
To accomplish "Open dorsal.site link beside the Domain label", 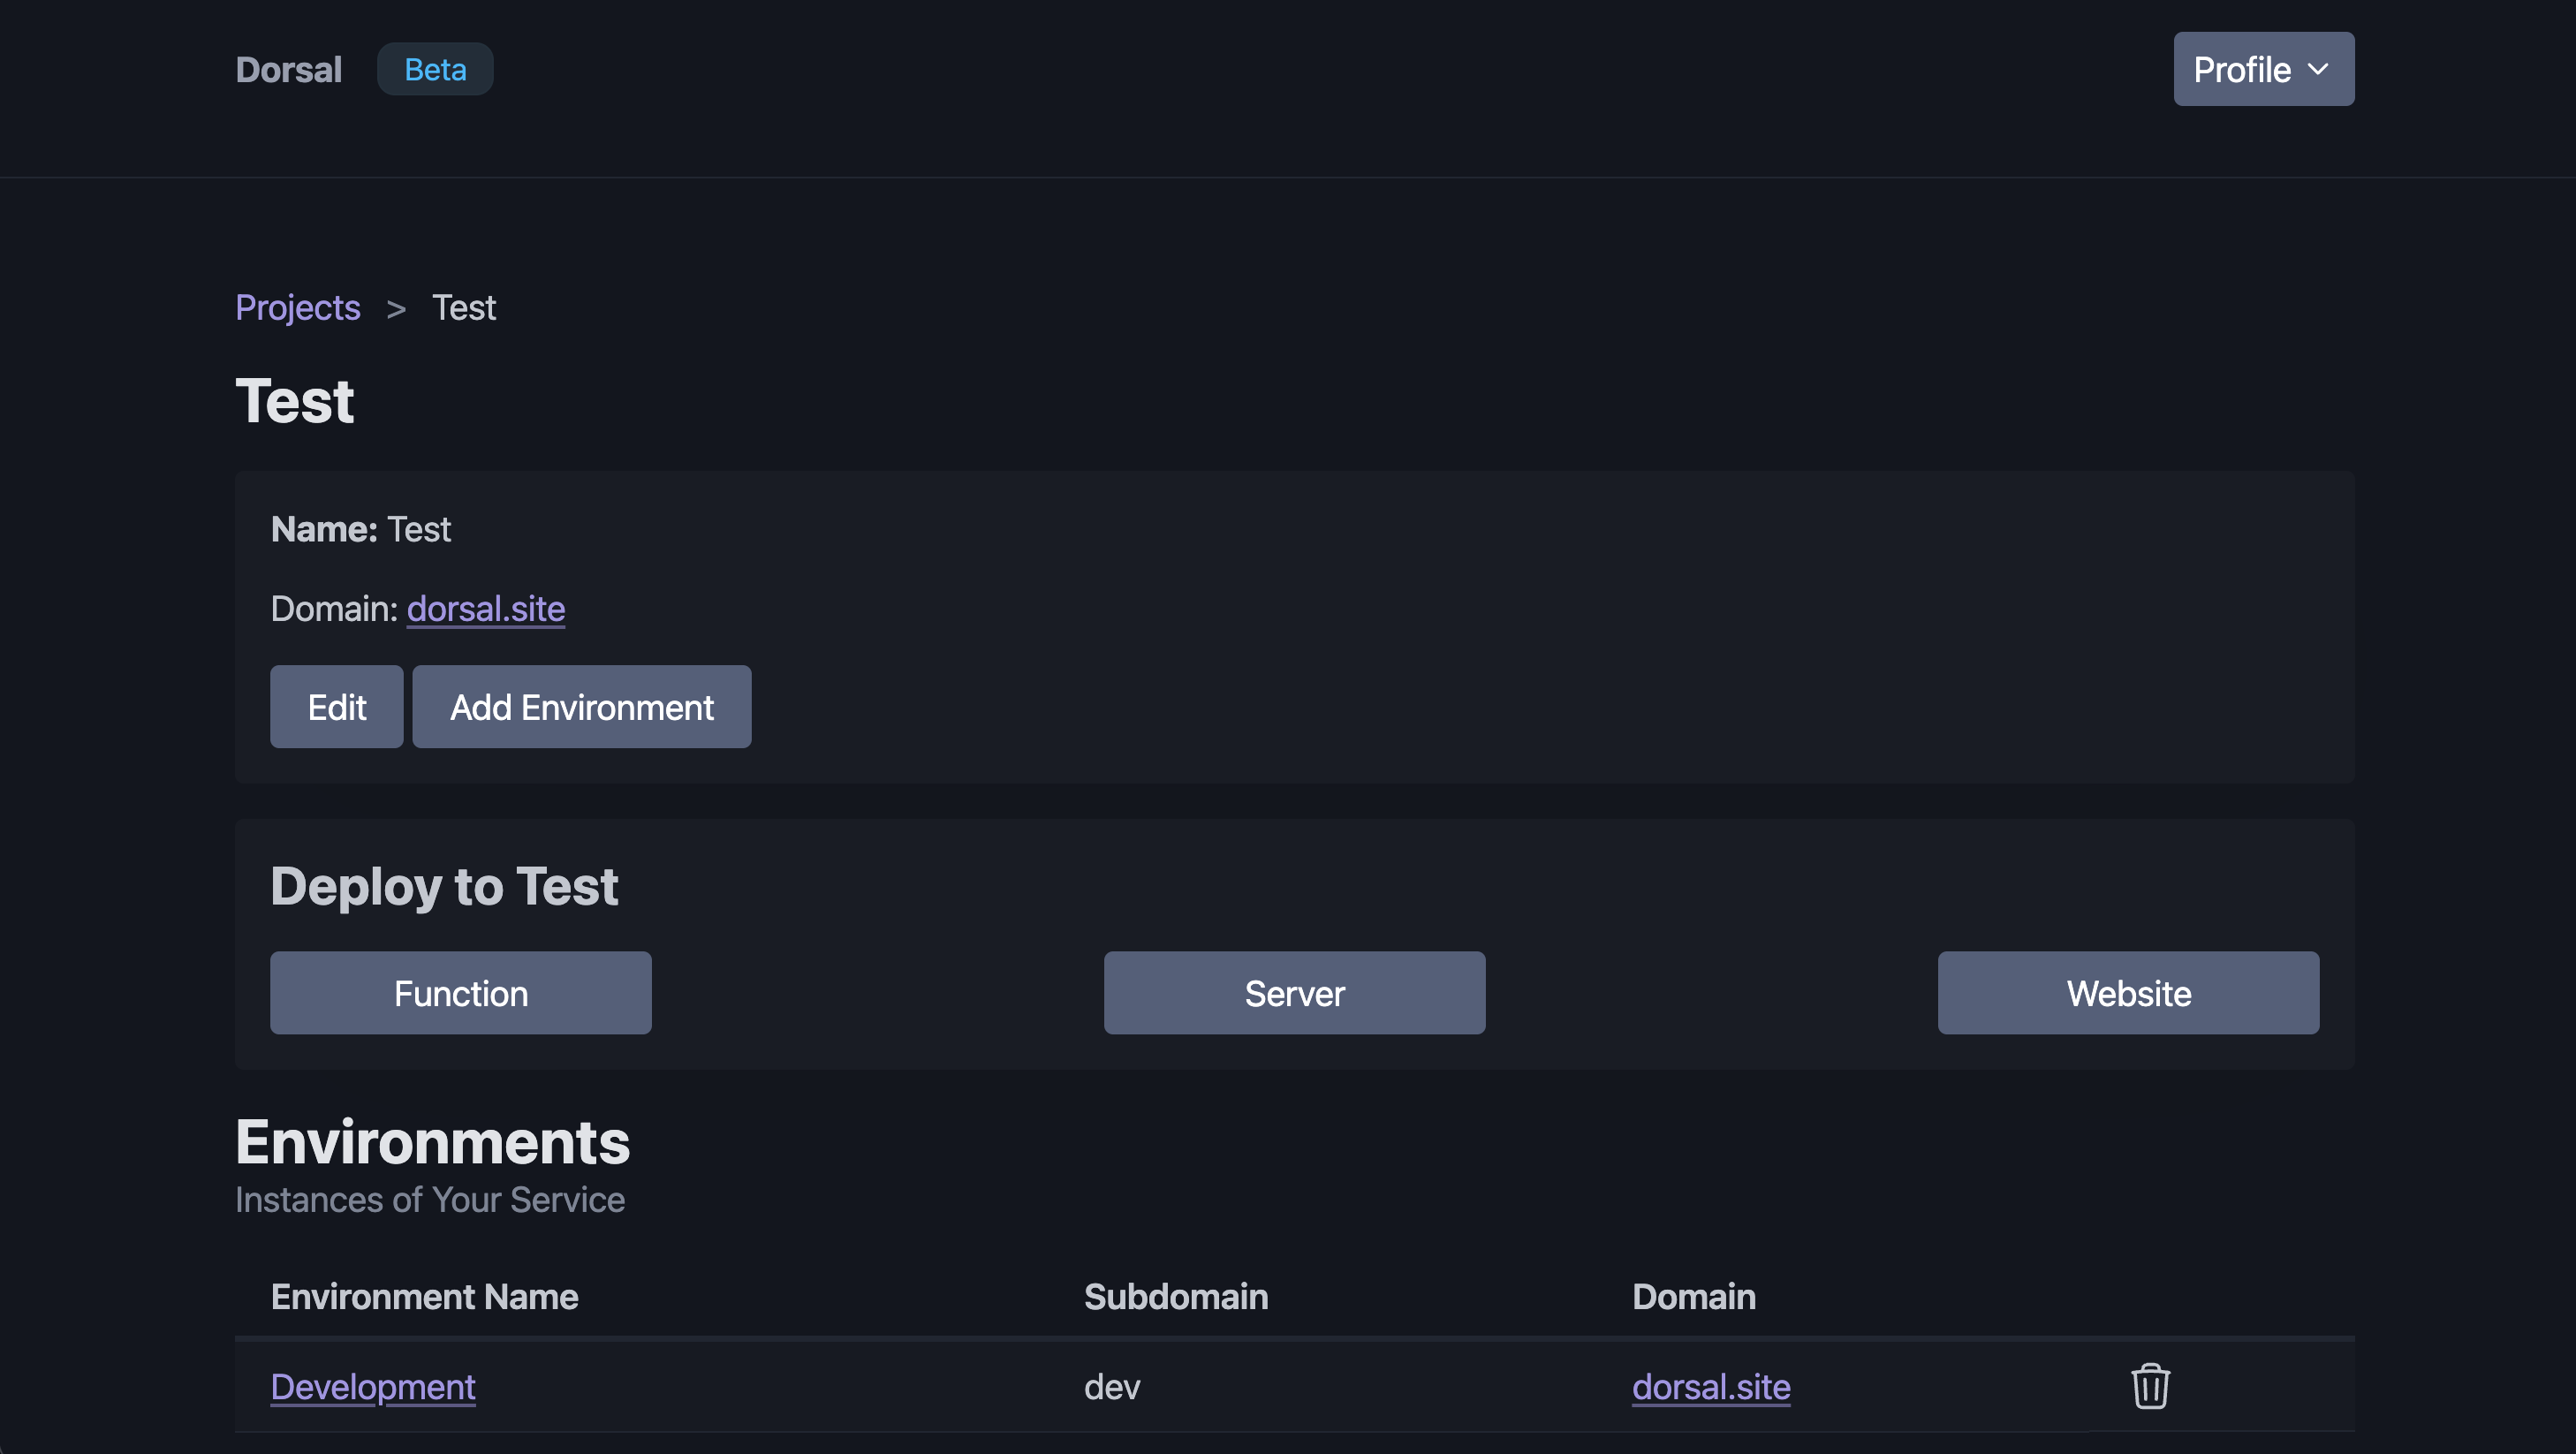I will tap(486, 609).
